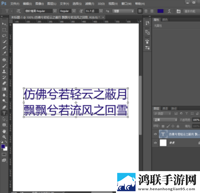Select the Quick Selection tool

(x=4, y=42)
